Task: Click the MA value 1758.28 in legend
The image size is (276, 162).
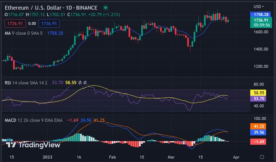Action: 55,33
